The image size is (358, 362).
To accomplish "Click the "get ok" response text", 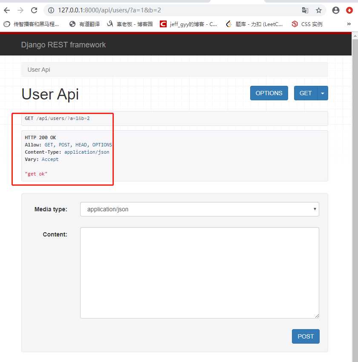I will tap(36, 174).
